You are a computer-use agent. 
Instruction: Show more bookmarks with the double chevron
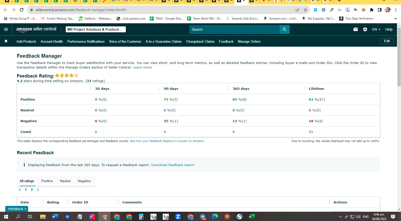point(396,19)
